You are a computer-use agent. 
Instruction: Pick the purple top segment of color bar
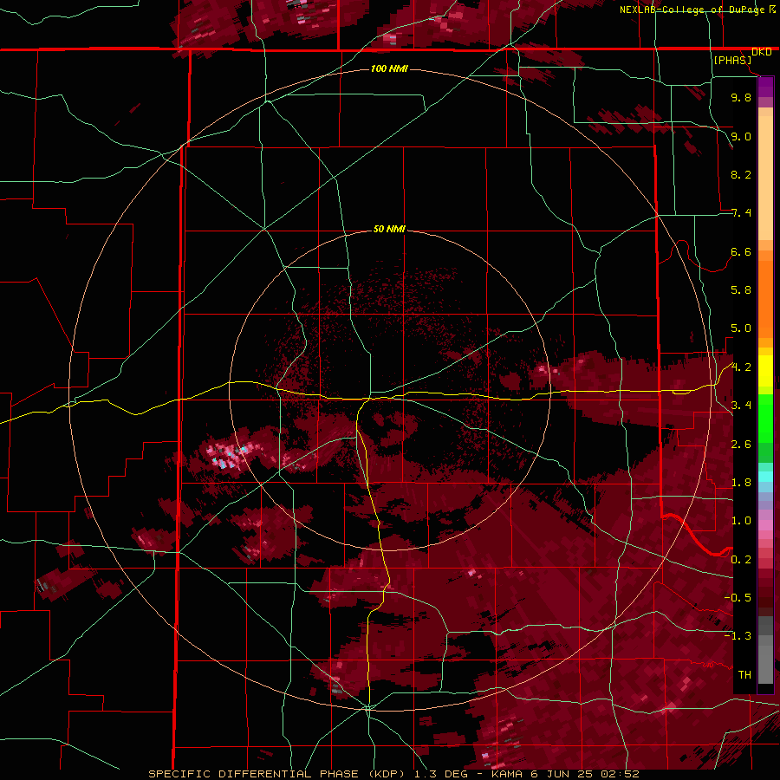(x=765, y=87)
